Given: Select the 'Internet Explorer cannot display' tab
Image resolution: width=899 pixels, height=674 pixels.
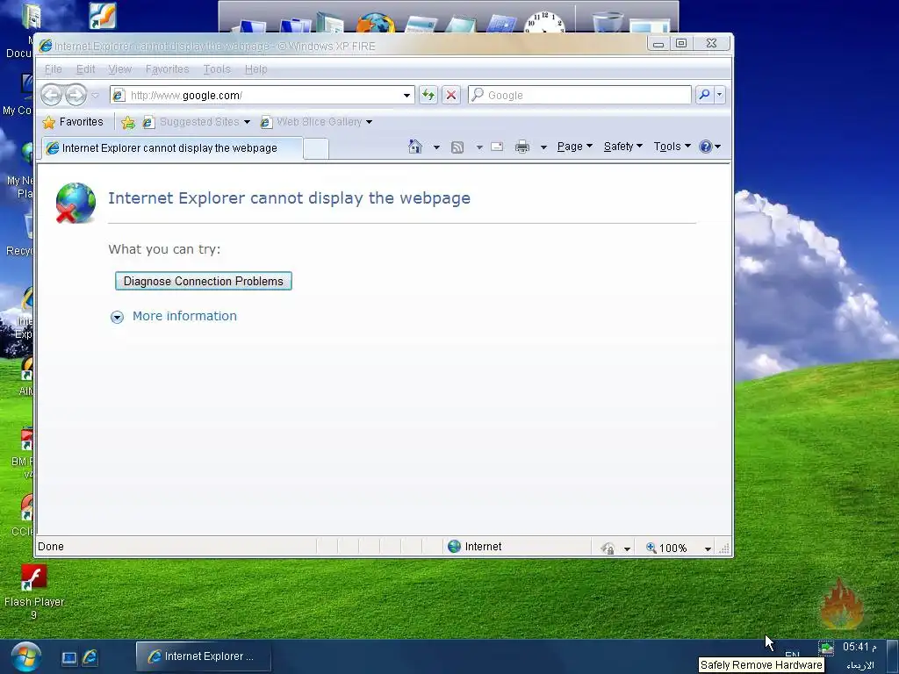Looking at the screenshot, I should coord(172,148).
